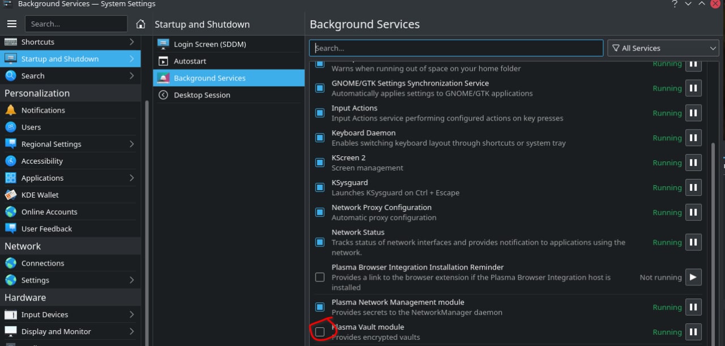Open the hamburger menu in the sidebar
The image size is (725, 346).
tap(11, 24)
